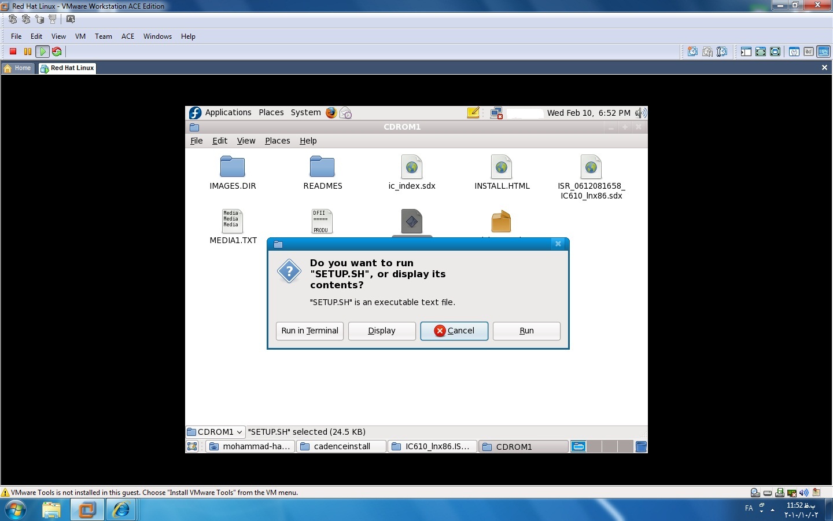Switch to CDROM1 window in taskbar
Screen dimensions: 833x521
click(x=524, y=446)
